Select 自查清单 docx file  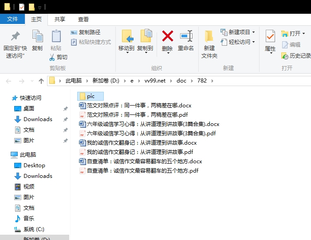click(x=140, y=161)
